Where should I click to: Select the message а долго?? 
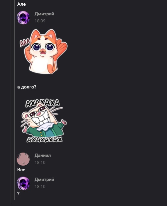click(x=27, y=87)
